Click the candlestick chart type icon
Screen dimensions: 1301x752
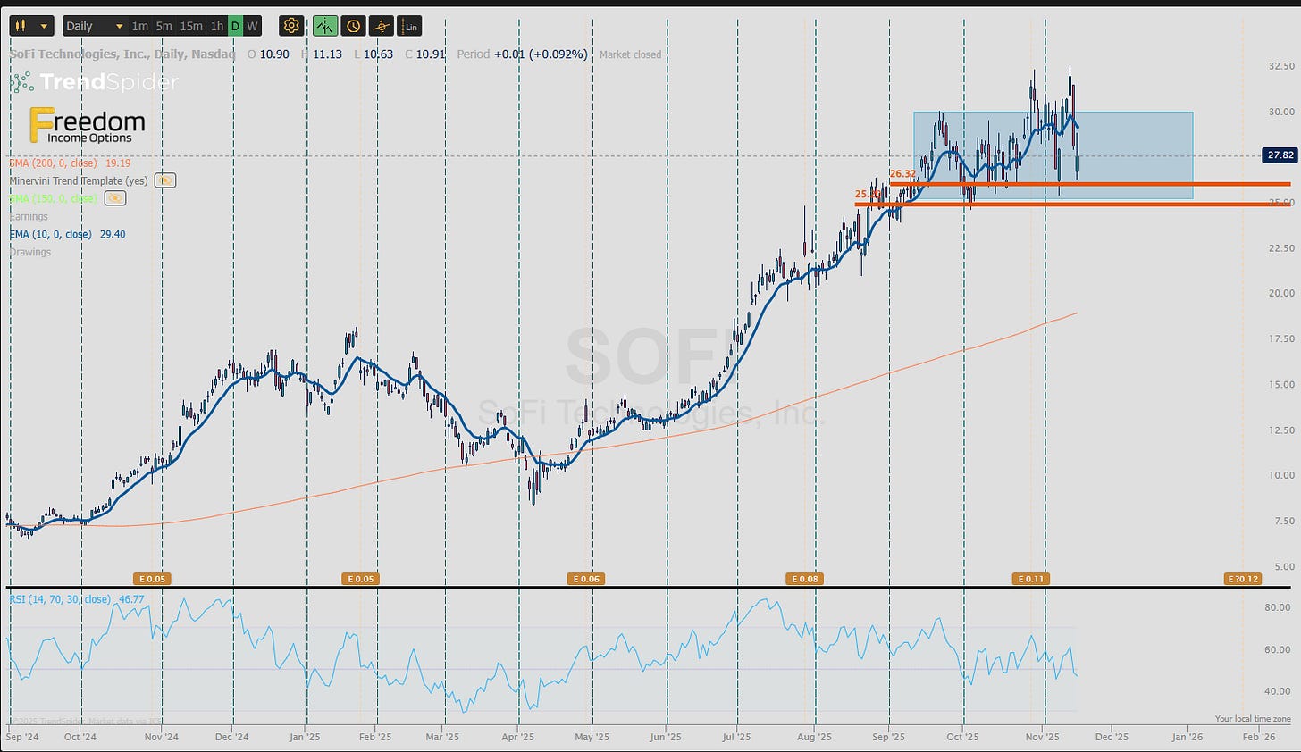21,26
